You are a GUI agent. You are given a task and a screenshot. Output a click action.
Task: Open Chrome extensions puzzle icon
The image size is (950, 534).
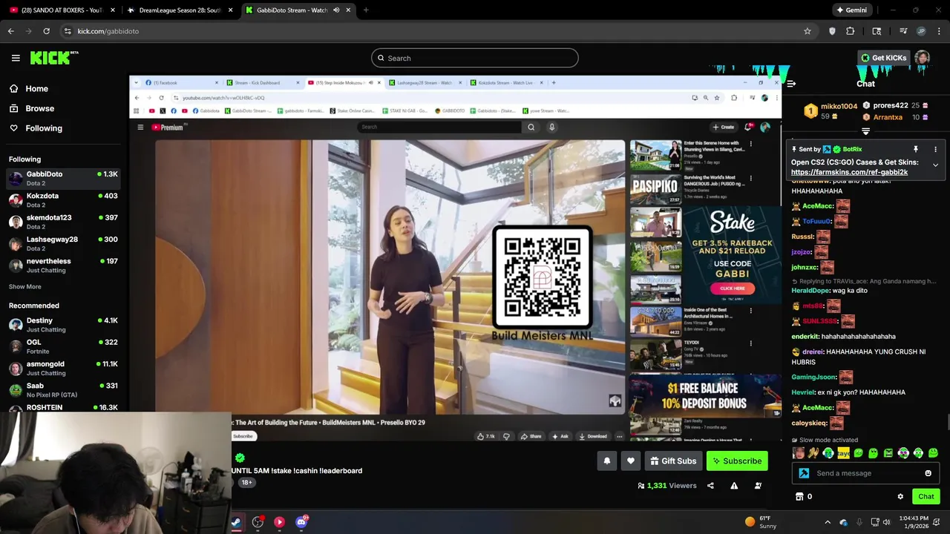[x=850, y=31]
